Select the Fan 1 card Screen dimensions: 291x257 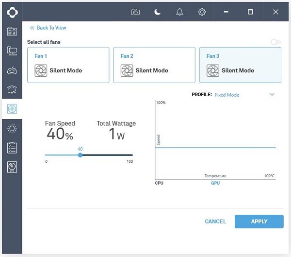click(68, 65)
